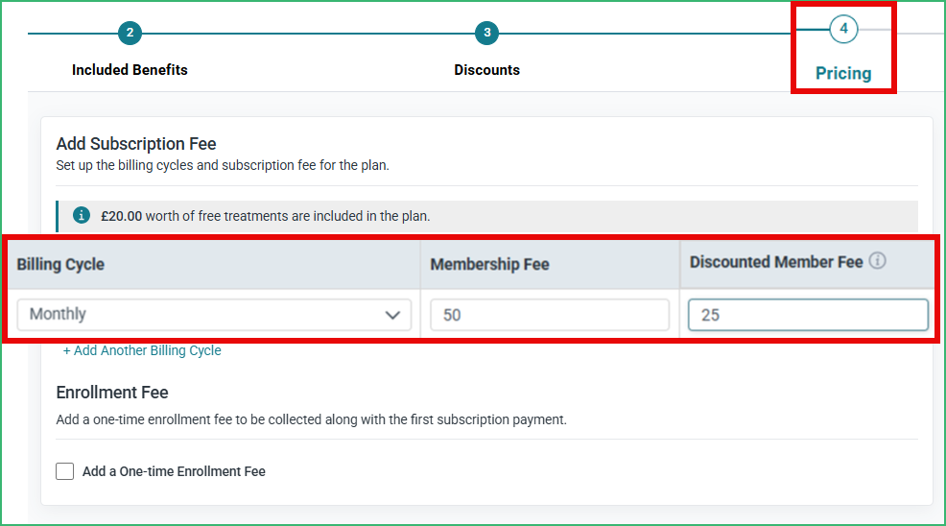946x526 pixels.
Task: Click the blue info icon beside £20.00
Action: point(82,215)
